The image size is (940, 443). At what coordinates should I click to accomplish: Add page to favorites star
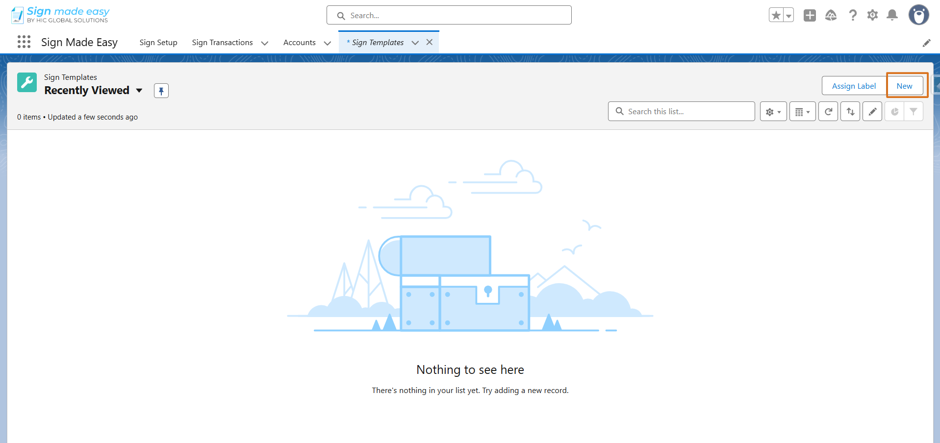click(x=776, y=15)
